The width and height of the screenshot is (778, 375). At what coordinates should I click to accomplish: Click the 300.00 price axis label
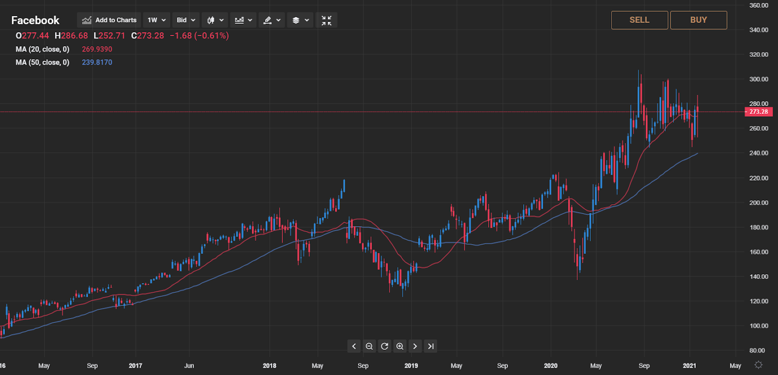tap(759, 79)
